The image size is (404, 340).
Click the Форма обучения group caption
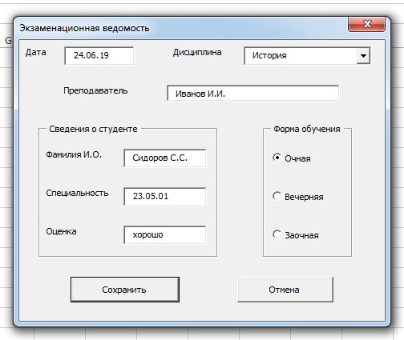[x=307, y=129]
